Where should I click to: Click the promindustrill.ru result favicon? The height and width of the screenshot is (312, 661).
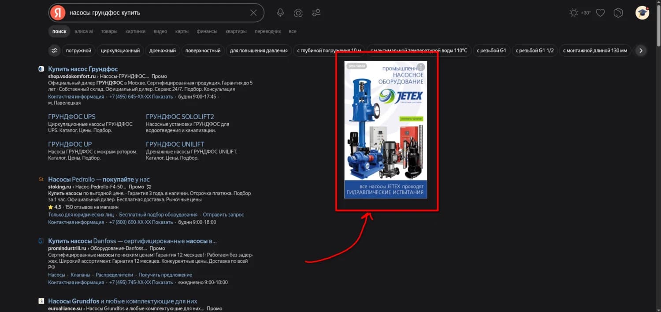click(41, 241)
